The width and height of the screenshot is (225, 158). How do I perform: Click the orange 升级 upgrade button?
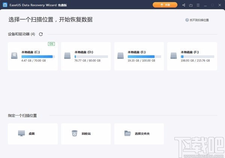(x=165, y=5)
